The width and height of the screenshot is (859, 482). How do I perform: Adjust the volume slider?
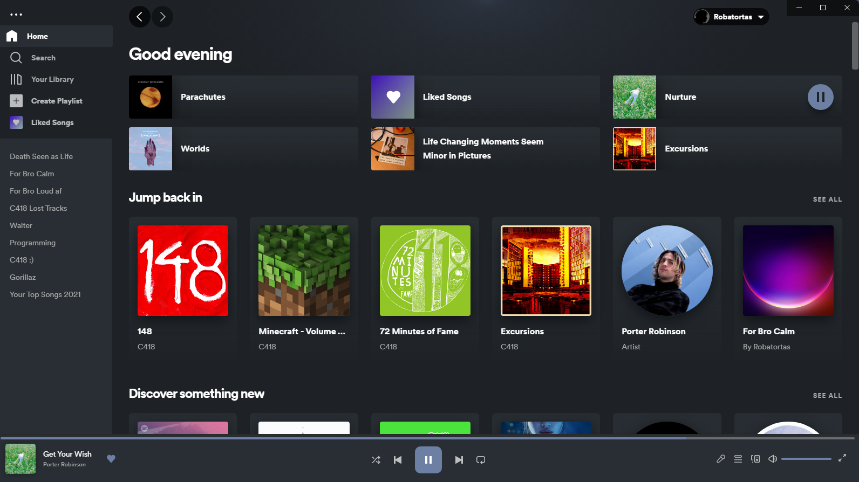point(806,459)
